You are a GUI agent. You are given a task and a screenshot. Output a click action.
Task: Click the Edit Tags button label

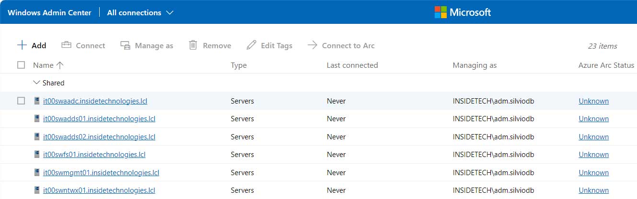point(277,45)
